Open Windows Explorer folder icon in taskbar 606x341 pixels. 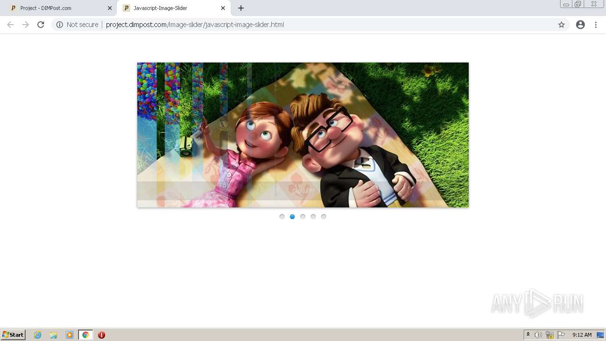pos(53,335)
